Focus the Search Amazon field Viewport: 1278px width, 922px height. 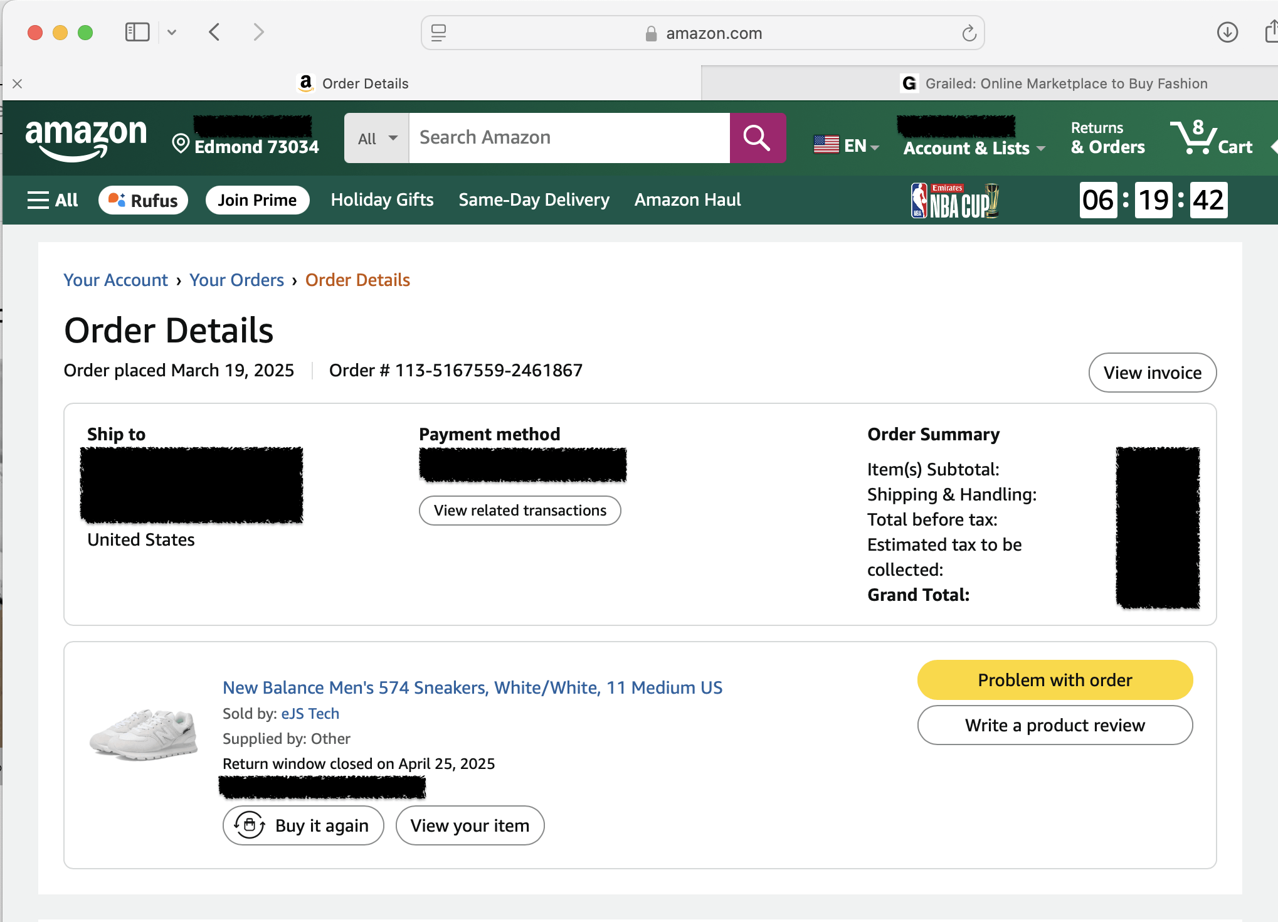(569, 138)
